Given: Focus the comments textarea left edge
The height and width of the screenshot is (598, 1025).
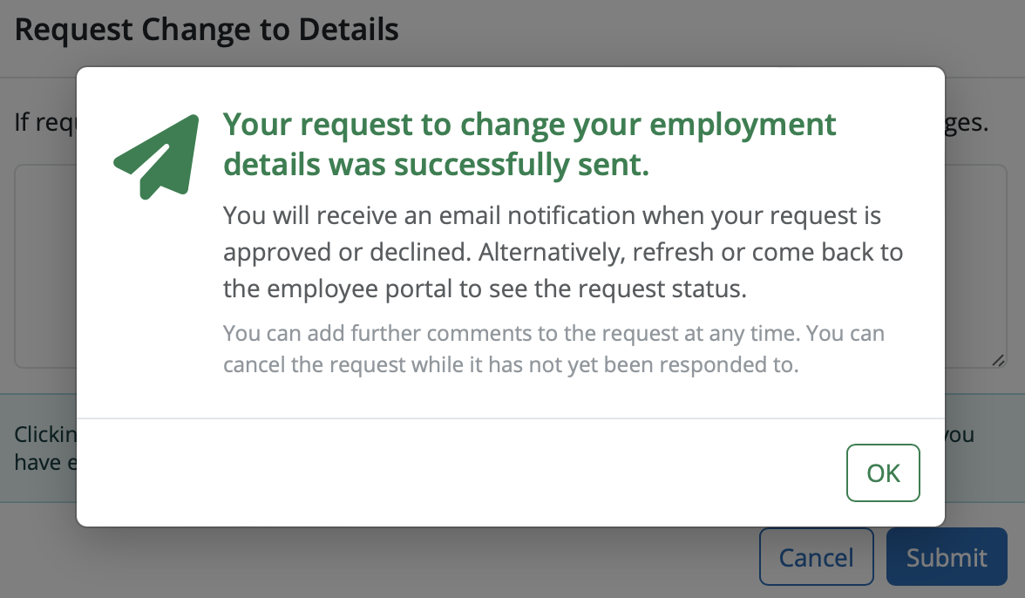Looking at the screenshot, I should [x=45, y=266].
